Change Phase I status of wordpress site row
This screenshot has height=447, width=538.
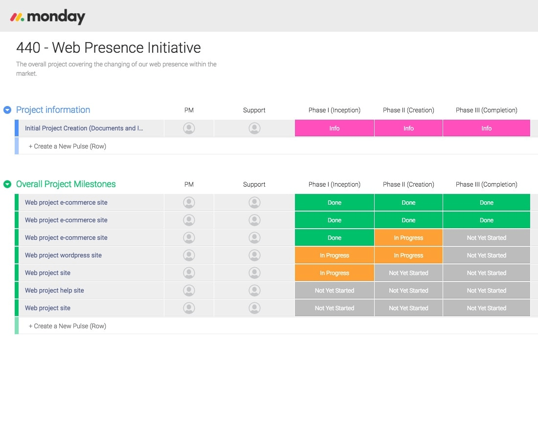point(334,255)
